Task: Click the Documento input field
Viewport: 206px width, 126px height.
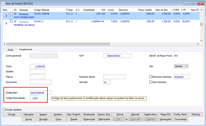Action: click(x=41, y=82)
